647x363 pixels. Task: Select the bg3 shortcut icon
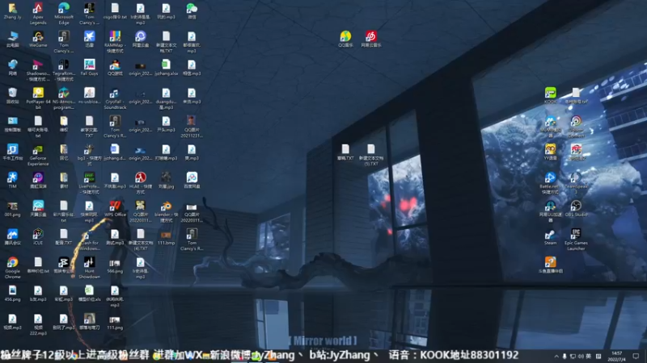tap(89, 155)
